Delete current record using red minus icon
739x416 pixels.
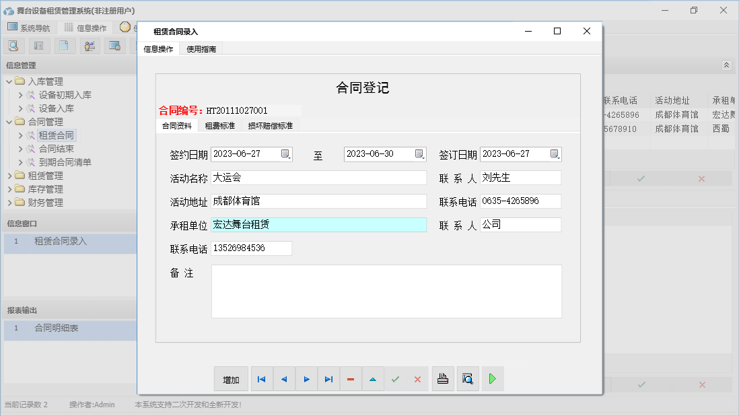(x=351, y=378)
